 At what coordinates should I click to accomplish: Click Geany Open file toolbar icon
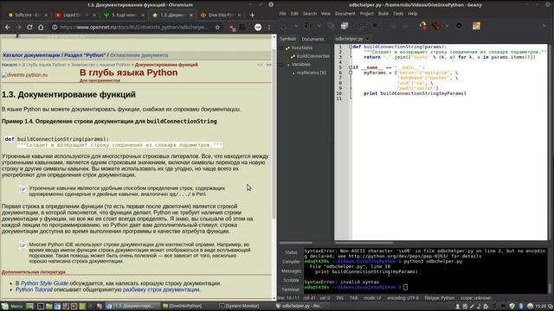point(308,26)
